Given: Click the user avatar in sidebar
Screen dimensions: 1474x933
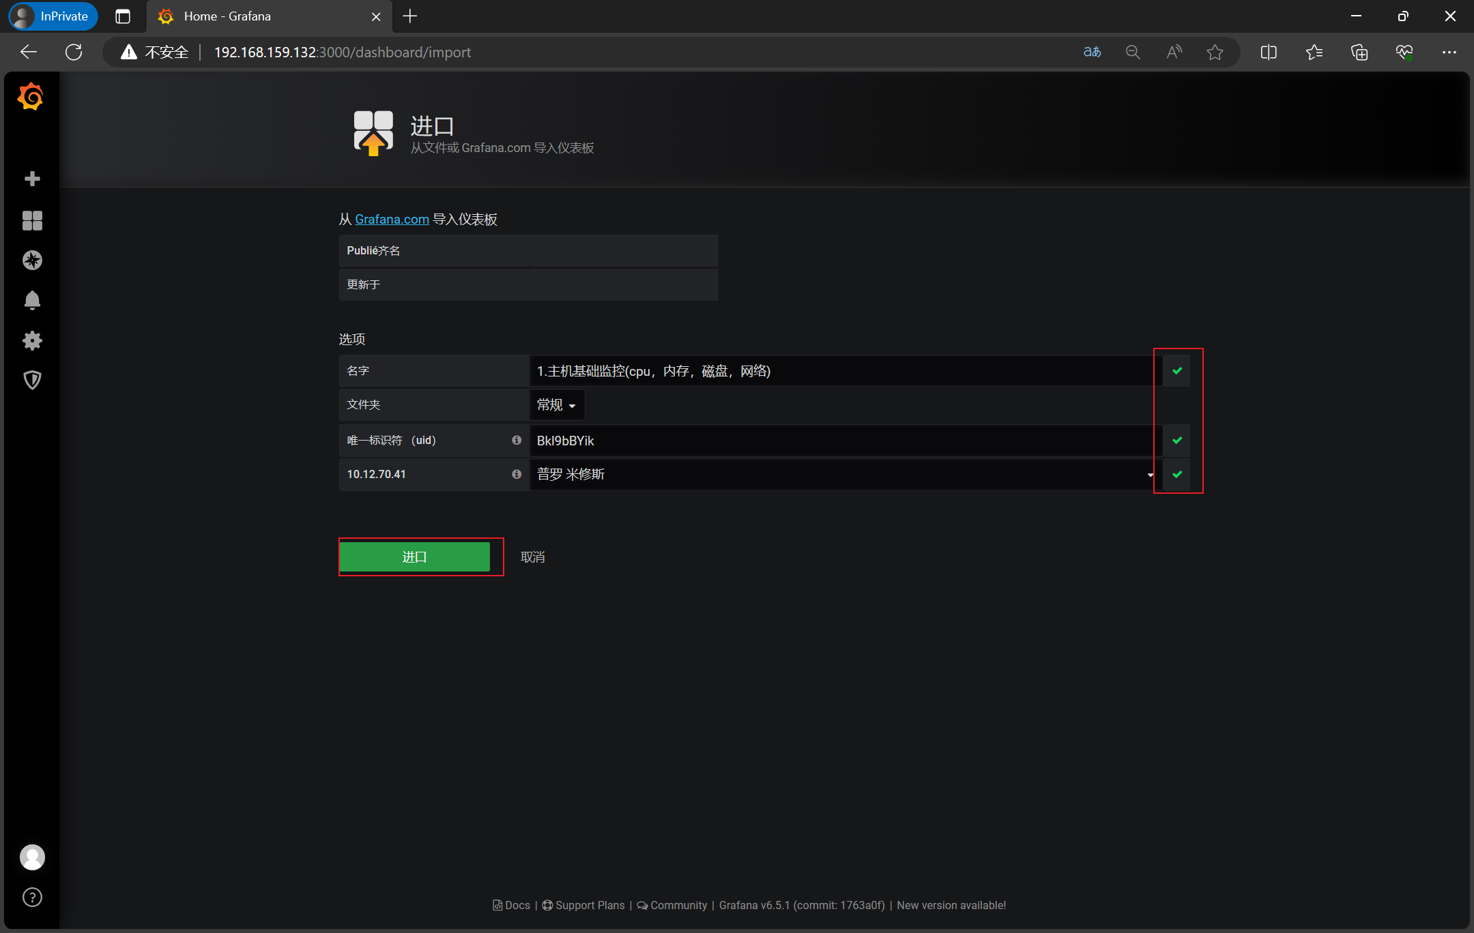Looking at the screenshot, I should coord(32,857).
